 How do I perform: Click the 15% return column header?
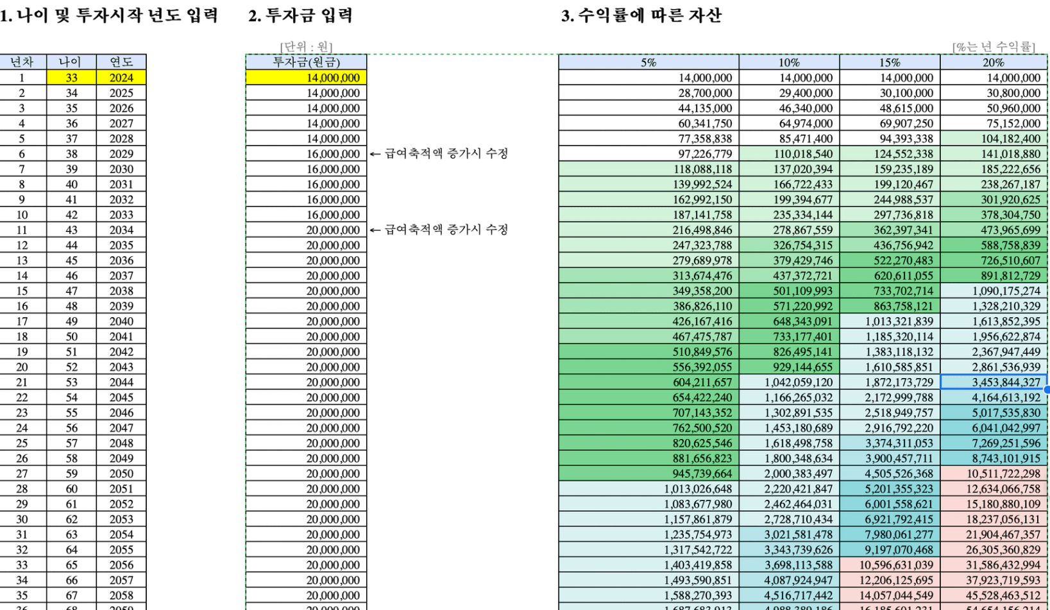[890, 62]
